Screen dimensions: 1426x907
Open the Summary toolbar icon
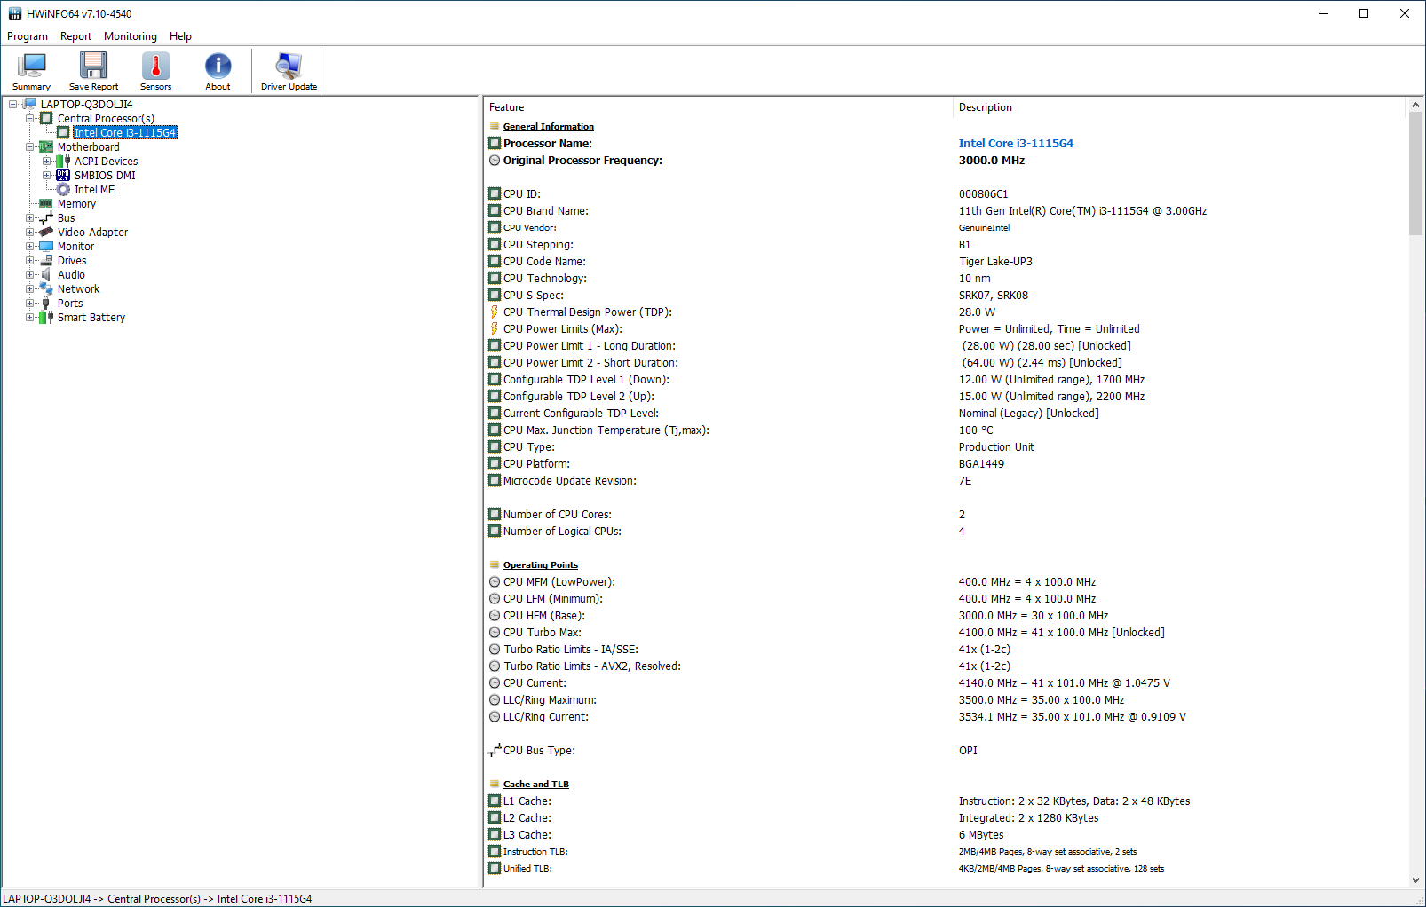coord(32,70)
